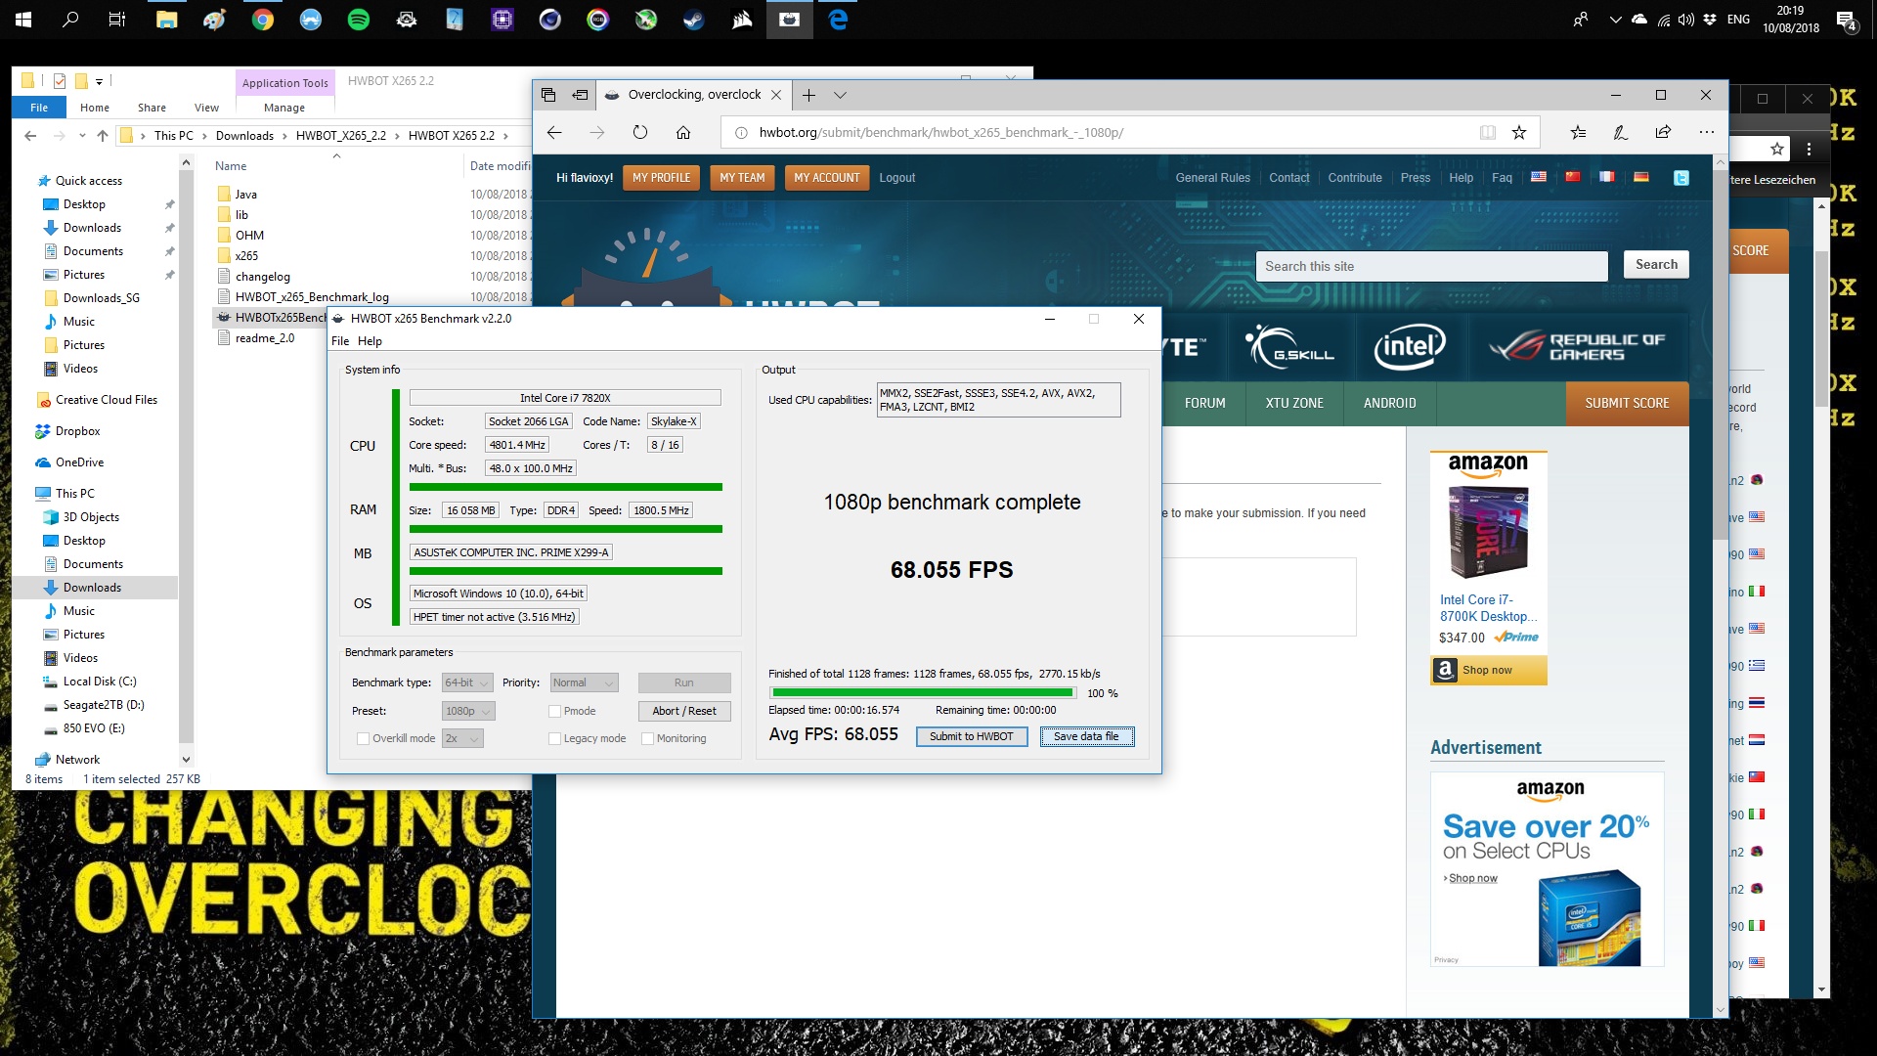Screen dimensions: 1877x1056
Task: Click Logout link on HWBOT
Action: click(896, 178)
